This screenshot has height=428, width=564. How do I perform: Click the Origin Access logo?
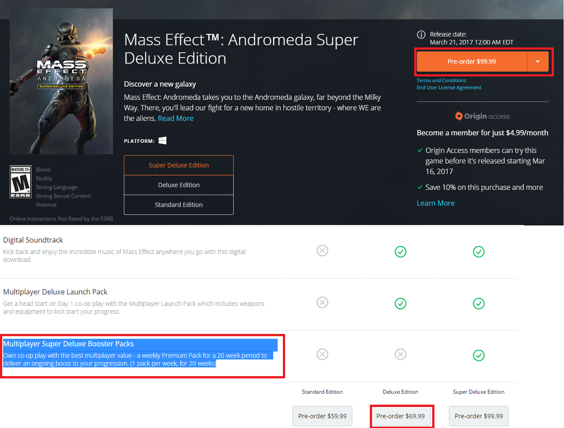pyautogui.click(x=482, y=116)
